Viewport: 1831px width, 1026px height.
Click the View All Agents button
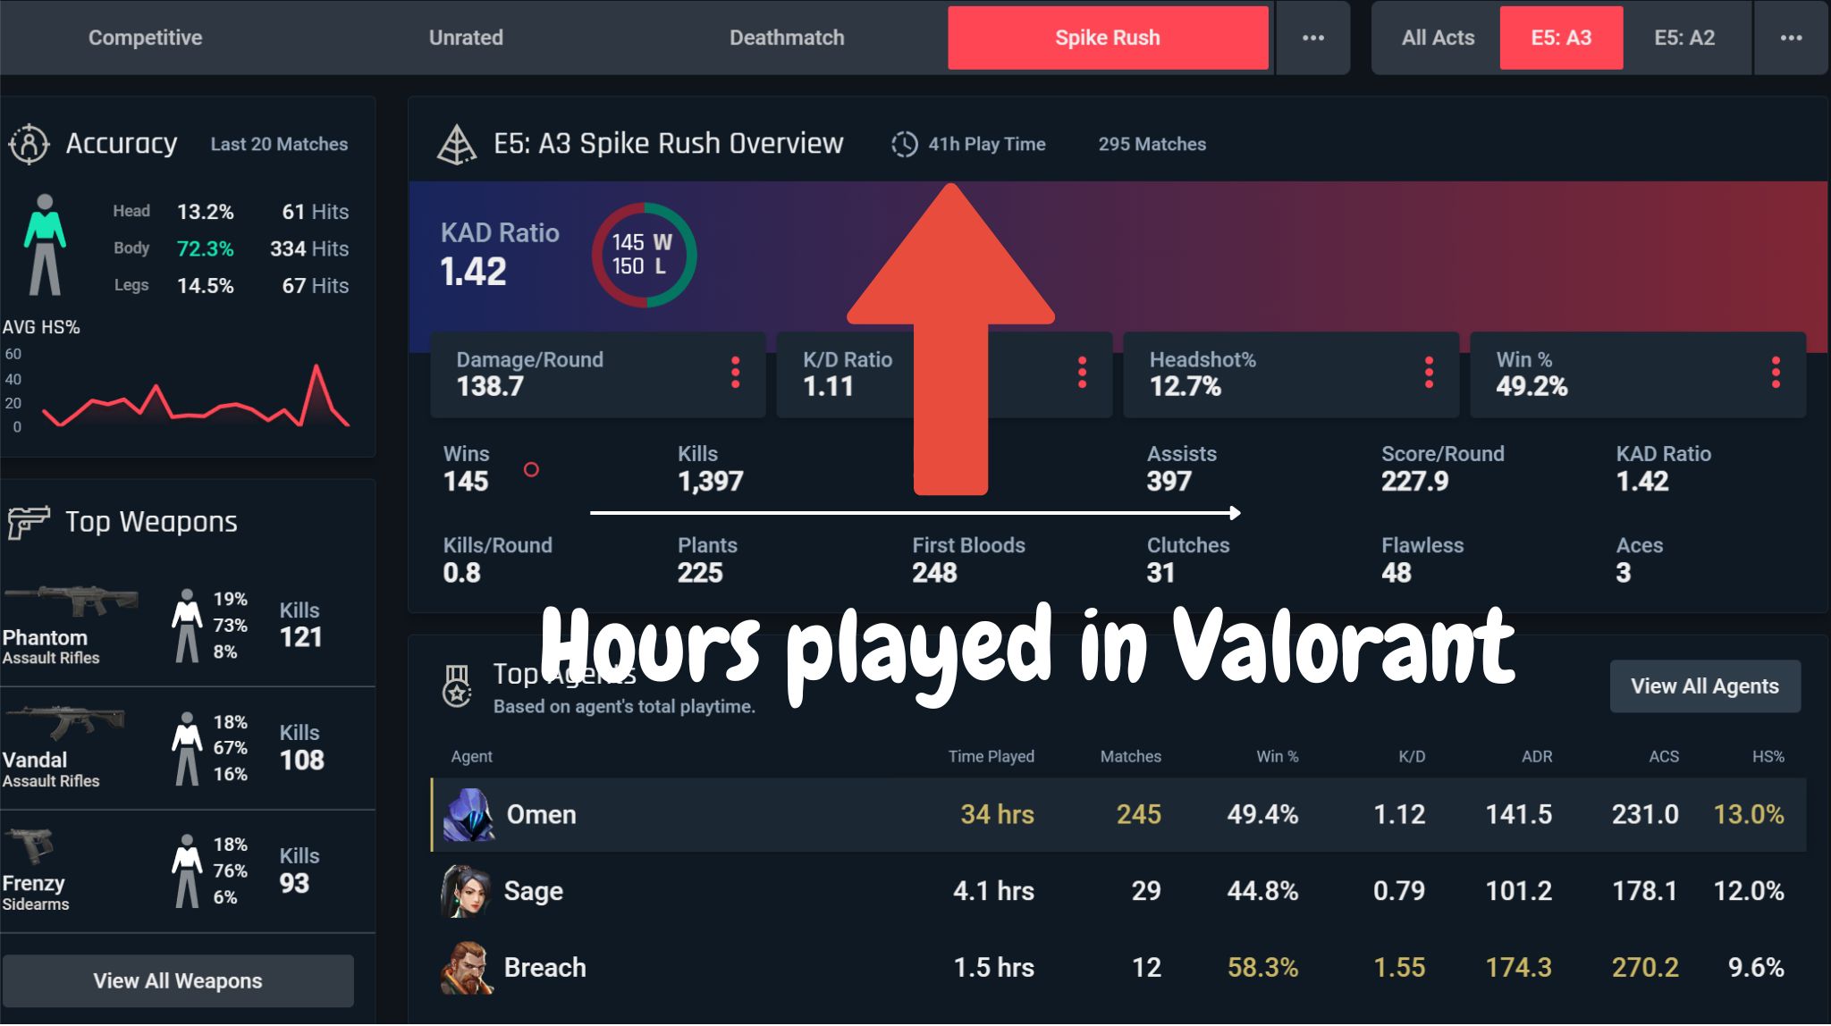1707,685
